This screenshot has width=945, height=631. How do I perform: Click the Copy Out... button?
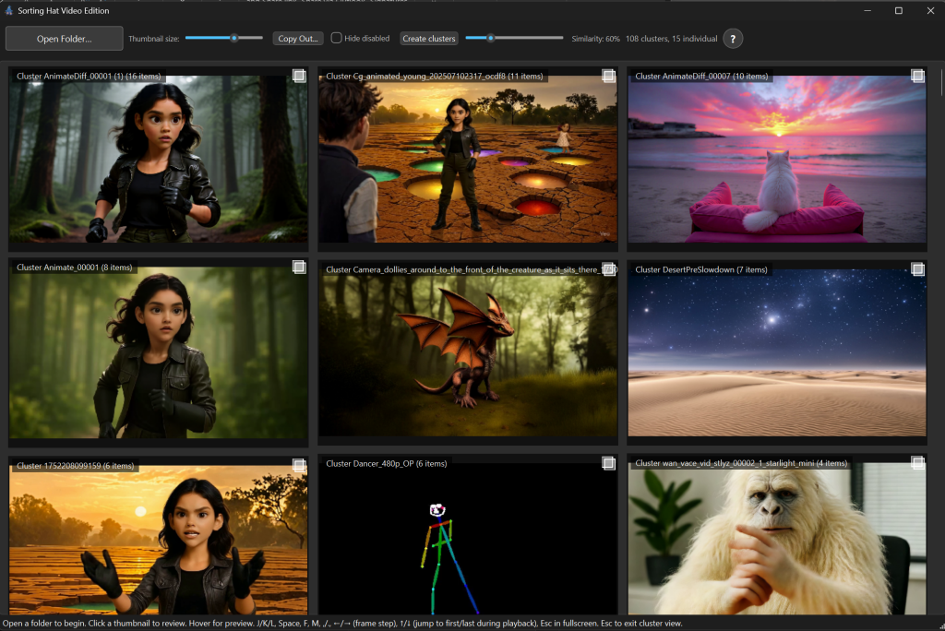pos(298,39)
